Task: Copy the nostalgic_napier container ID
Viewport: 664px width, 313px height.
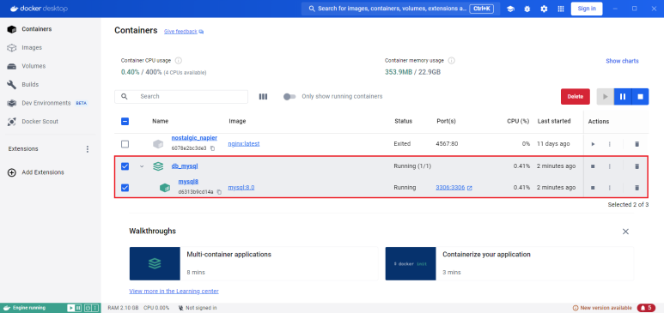Action: (212, 148)
